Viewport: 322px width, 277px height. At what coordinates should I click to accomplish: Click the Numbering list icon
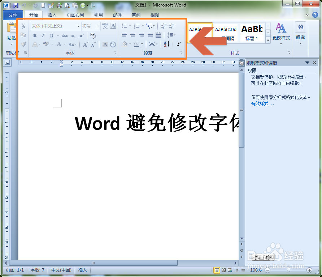137,26
